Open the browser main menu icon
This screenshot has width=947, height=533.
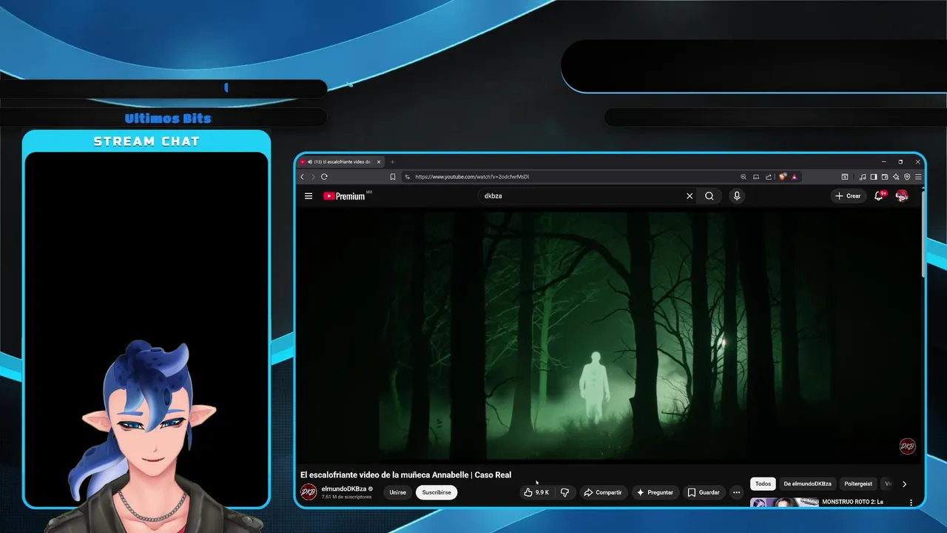click(918, 177)
